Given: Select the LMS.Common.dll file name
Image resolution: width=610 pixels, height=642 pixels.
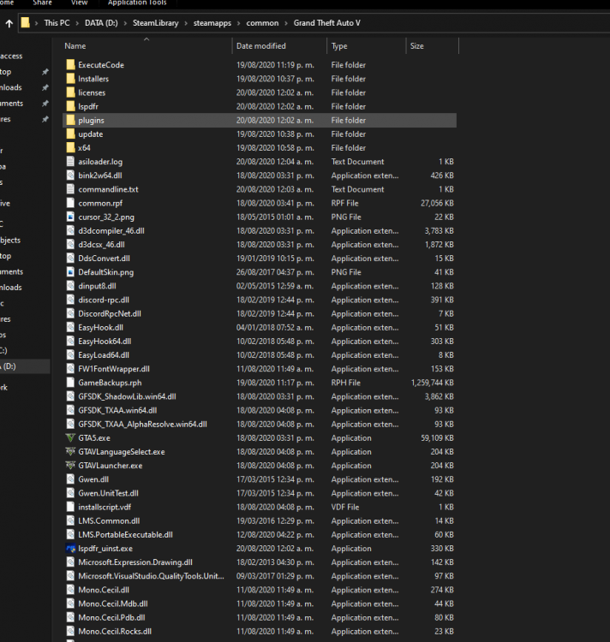Looking at the screenshot, I should [x=109, y=520].
